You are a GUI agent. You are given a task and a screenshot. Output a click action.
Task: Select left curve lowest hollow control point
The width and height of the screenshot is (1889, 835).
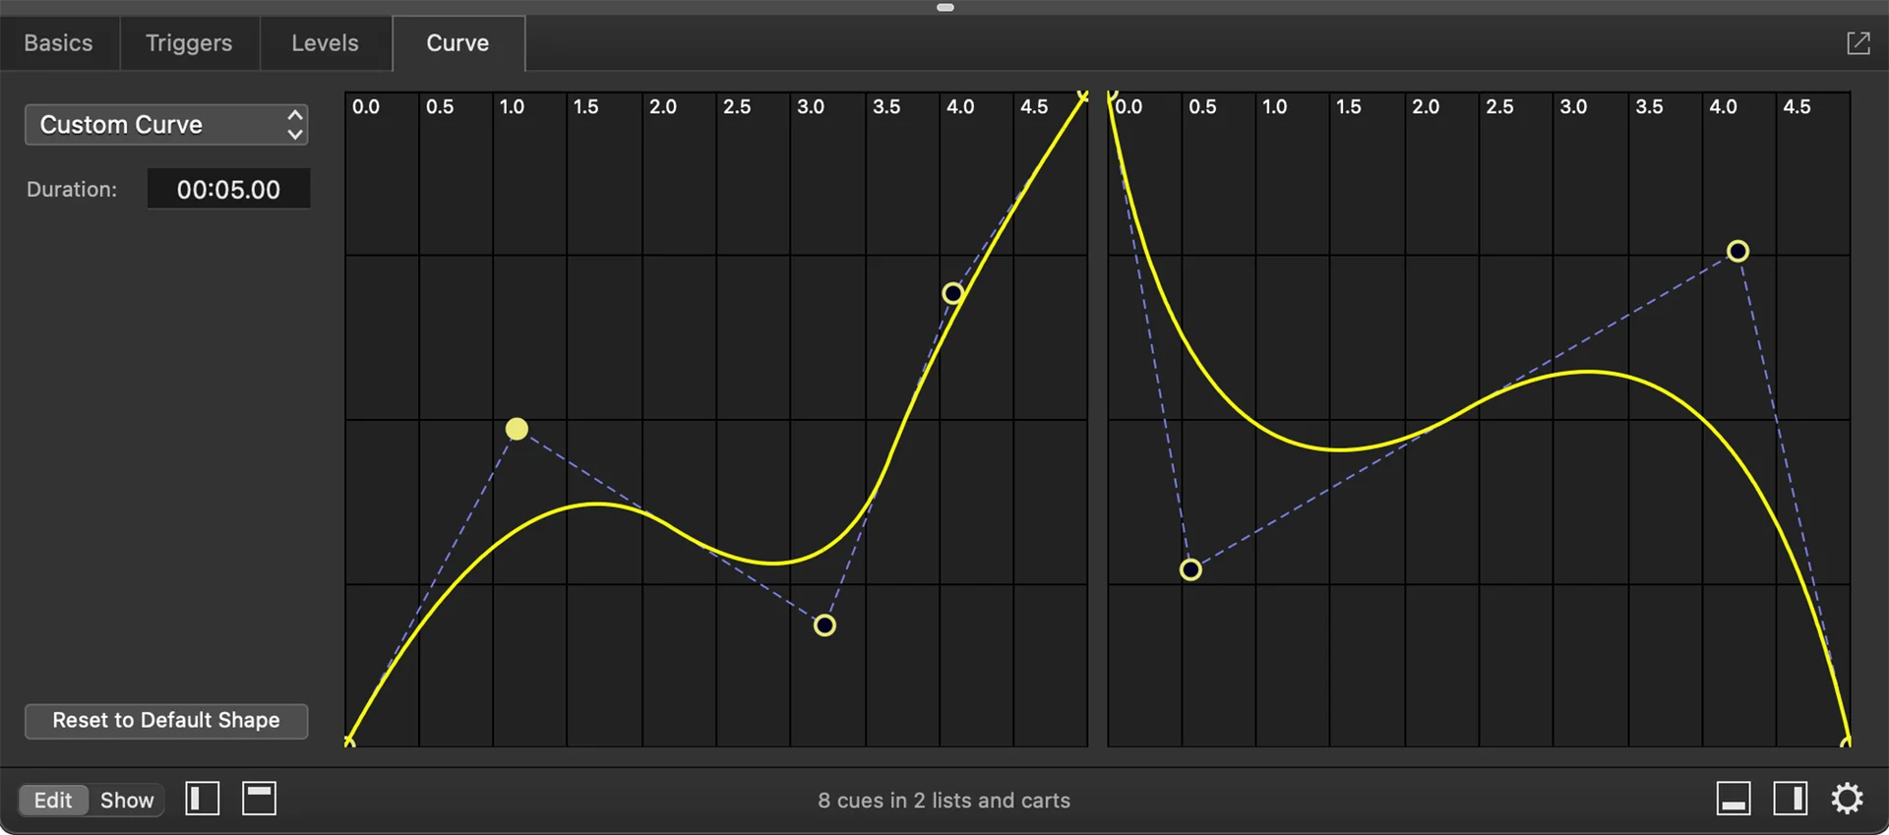click(x=824, y=626)
